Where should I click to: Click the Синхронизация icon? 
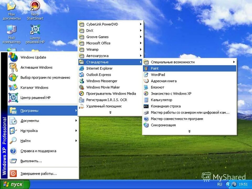coord(146,125)
